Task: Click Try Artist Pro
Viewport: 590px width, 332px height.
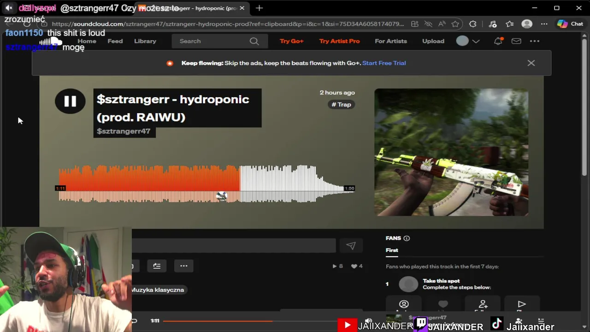Action: click(339, 41)
